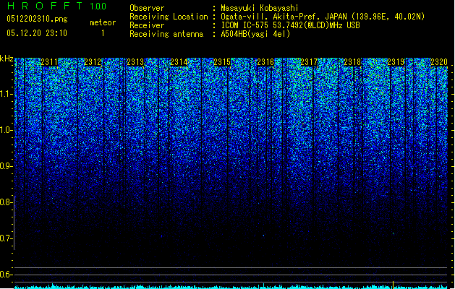Click the Receiving antenna label
The image size is (455, 289).
166,34
